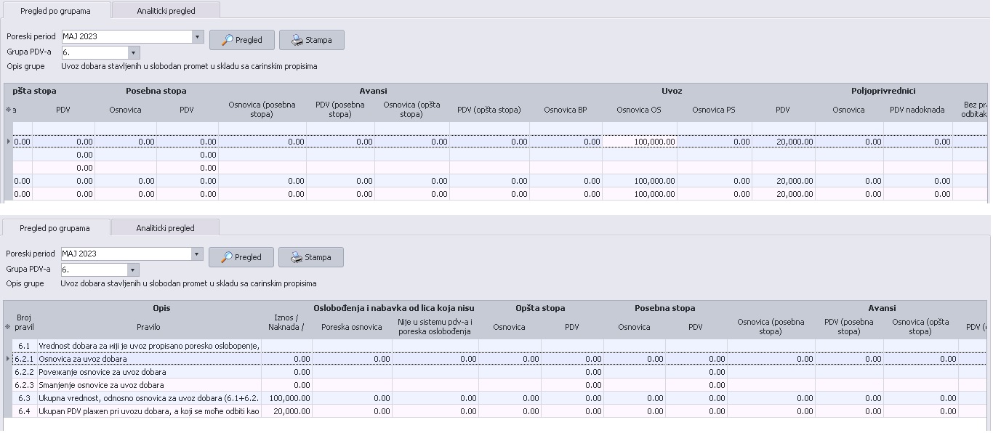Click the Broj pravil column header
This screenshot has height=433, width=993.
coord(25,323)
